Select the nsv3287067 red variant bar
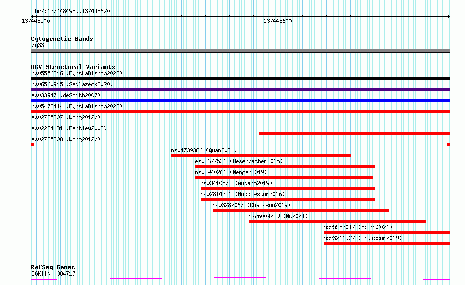 pyautogui.click(x=301, y=210)
